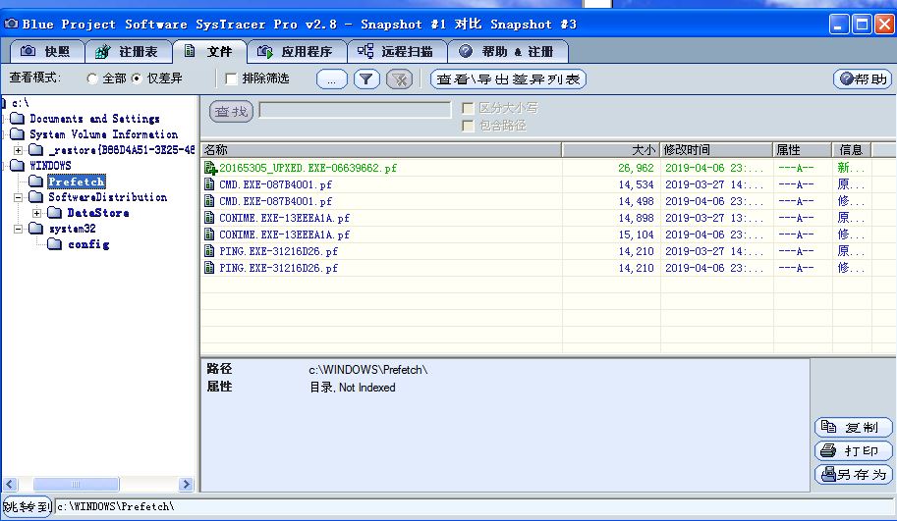Select the 文件 (Files) tab

pyautogui.click(x=210, y=51)
